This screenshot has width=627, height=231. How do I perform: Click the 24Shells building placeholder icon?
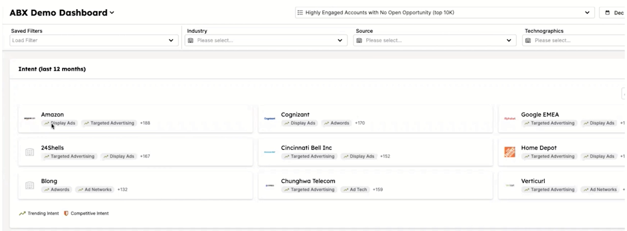[x=30, y=152]
